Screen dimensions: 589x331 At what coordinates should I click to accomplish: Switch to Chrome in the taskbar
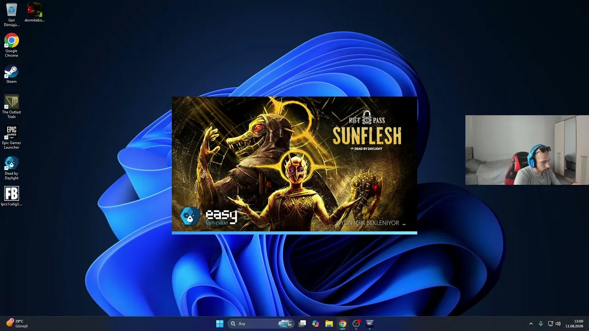click(x=342, y=324)
